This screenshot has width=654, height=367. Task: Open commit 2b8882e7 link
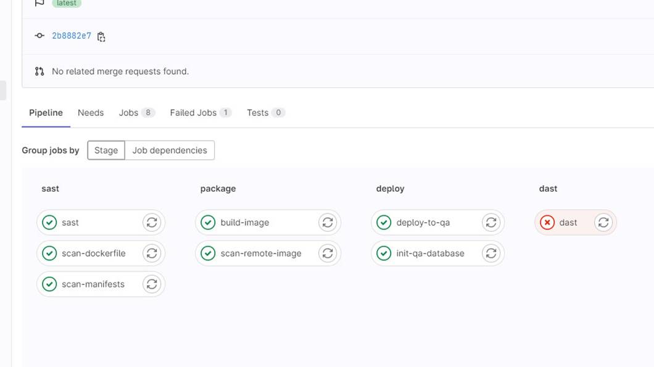click(x=72, y=36)
